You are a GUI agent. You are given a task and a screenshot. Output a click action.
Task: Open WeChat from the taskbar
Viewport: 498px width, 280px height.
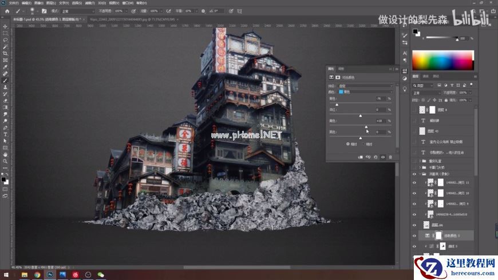pyautogui.click(x=101, y=275)
